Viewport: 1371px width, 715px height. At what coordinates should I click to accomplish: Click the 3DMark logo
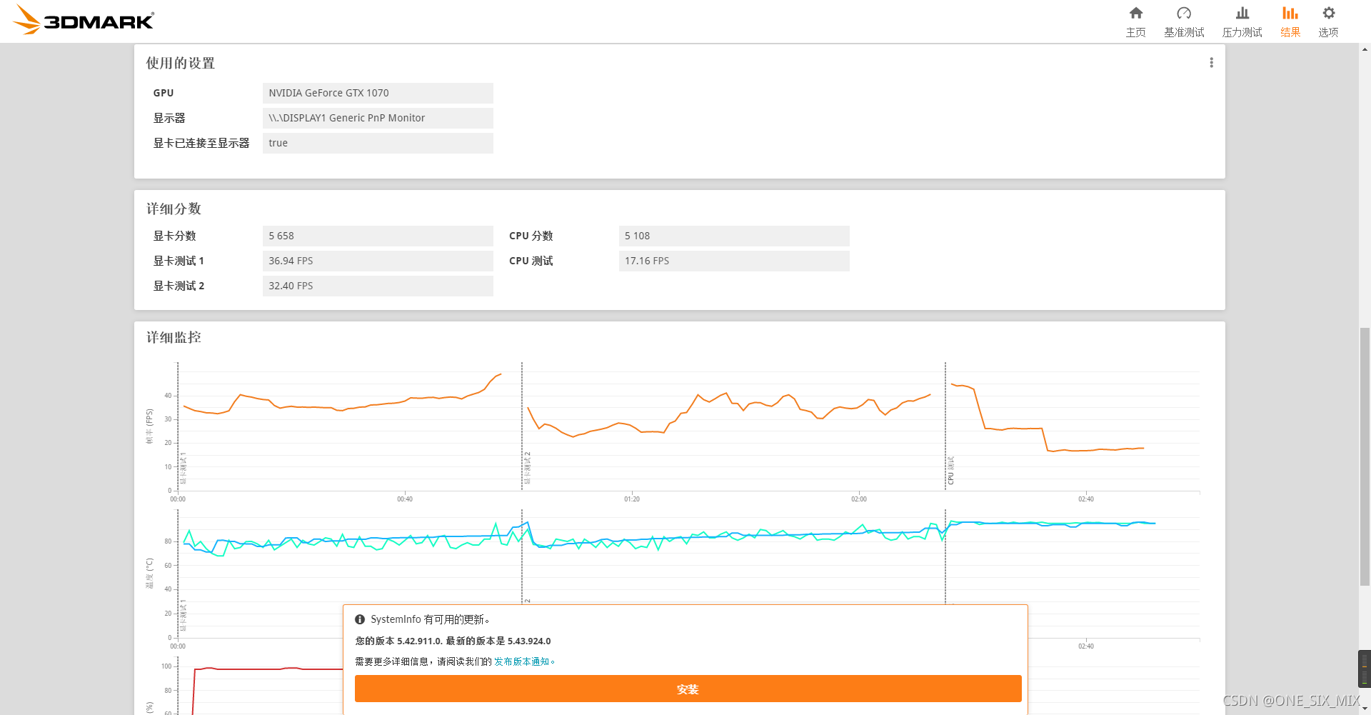(x=84, y=20)
